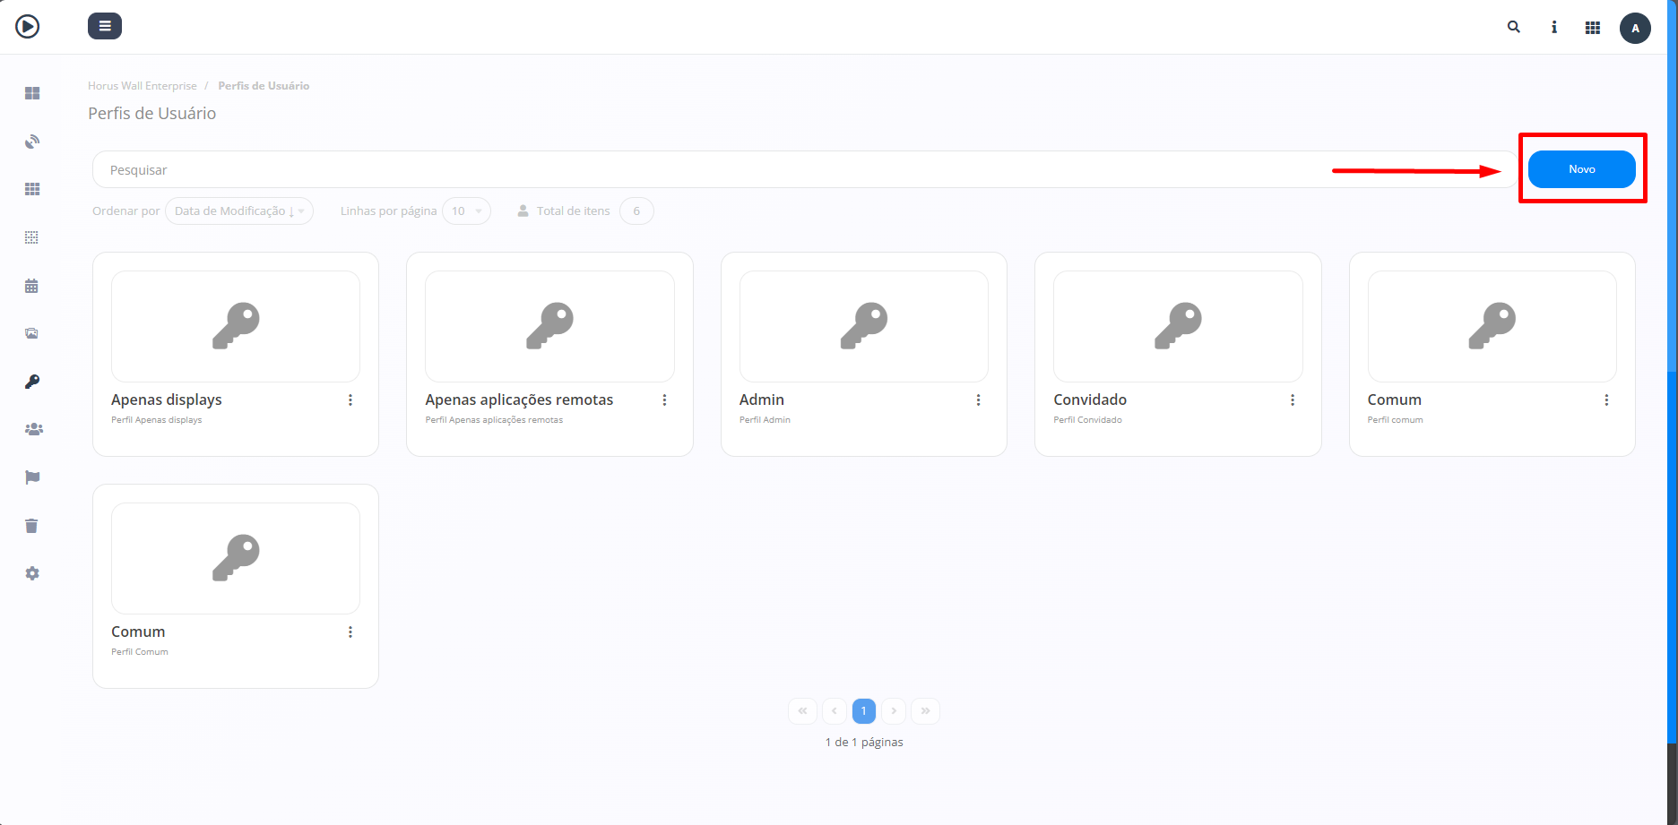Open the Convidado card options menu
This screenshot has height=825, width=1678.
[x=1292, y=400]
